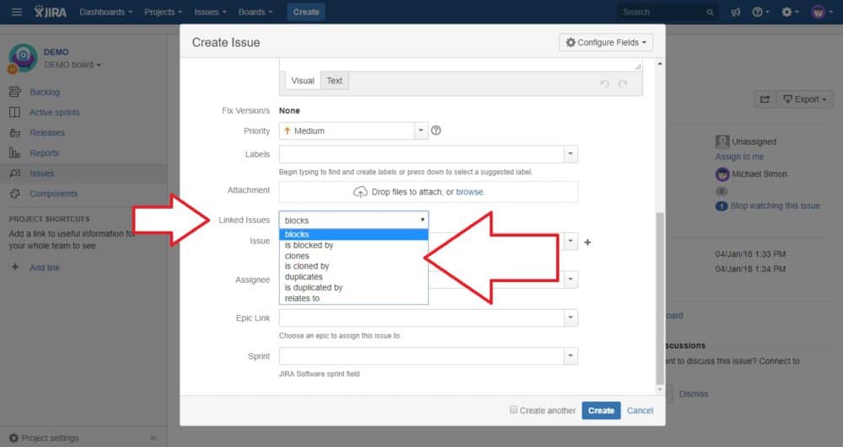Screen dimensions: 843x447
Task: Click Add link under Project Shortcuts
Action: coord(45,267)
